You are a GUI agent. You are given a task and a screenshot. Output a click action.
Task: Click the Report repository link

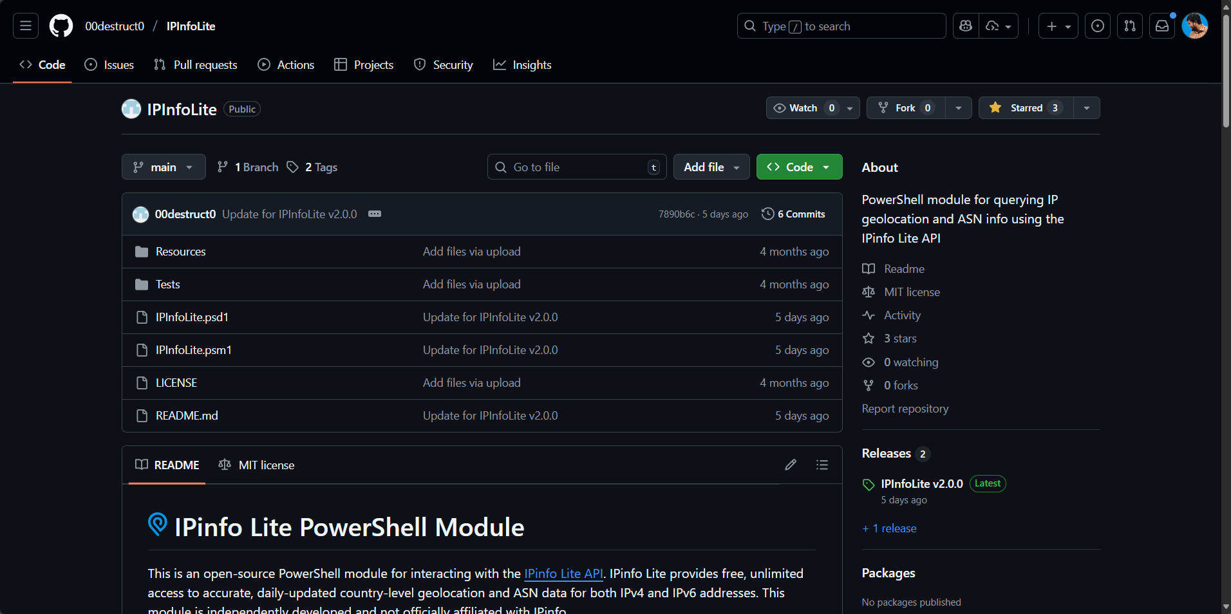point(905,409)
